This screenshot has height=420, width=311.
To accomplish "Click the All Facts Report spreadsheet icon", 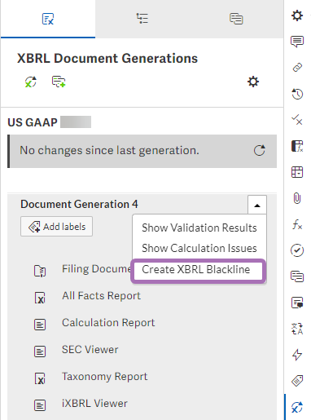I will tap(40, 298).
